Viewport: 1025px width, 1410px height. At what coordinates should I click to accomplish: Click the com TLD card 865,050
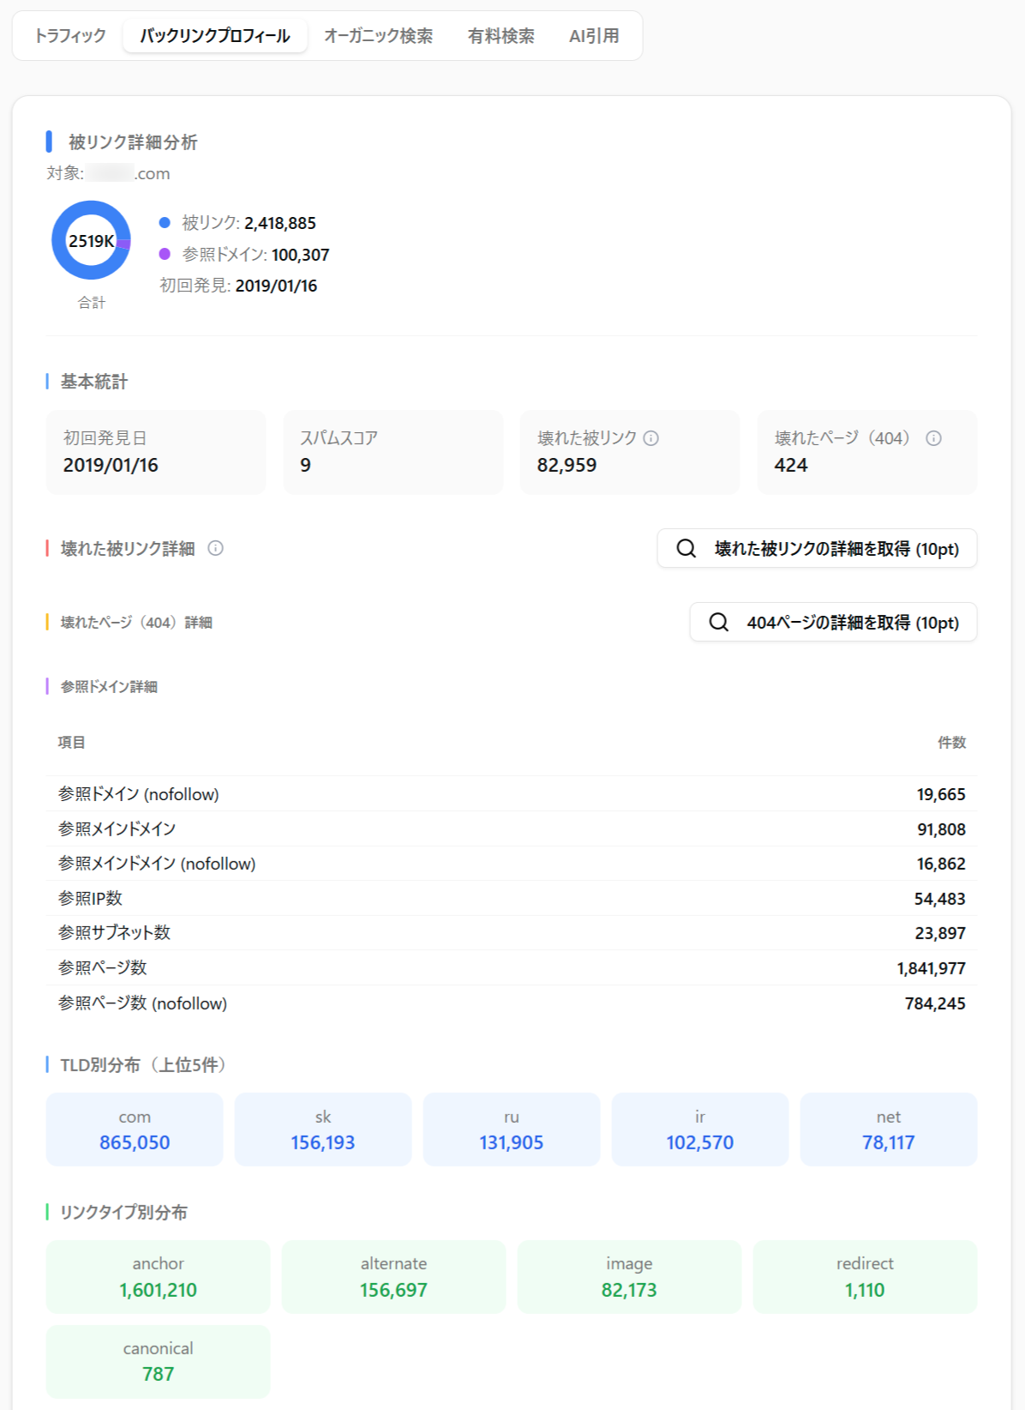(135, 1130)
